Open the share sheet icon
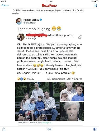 pyautogui.click(x=4, y=129)
